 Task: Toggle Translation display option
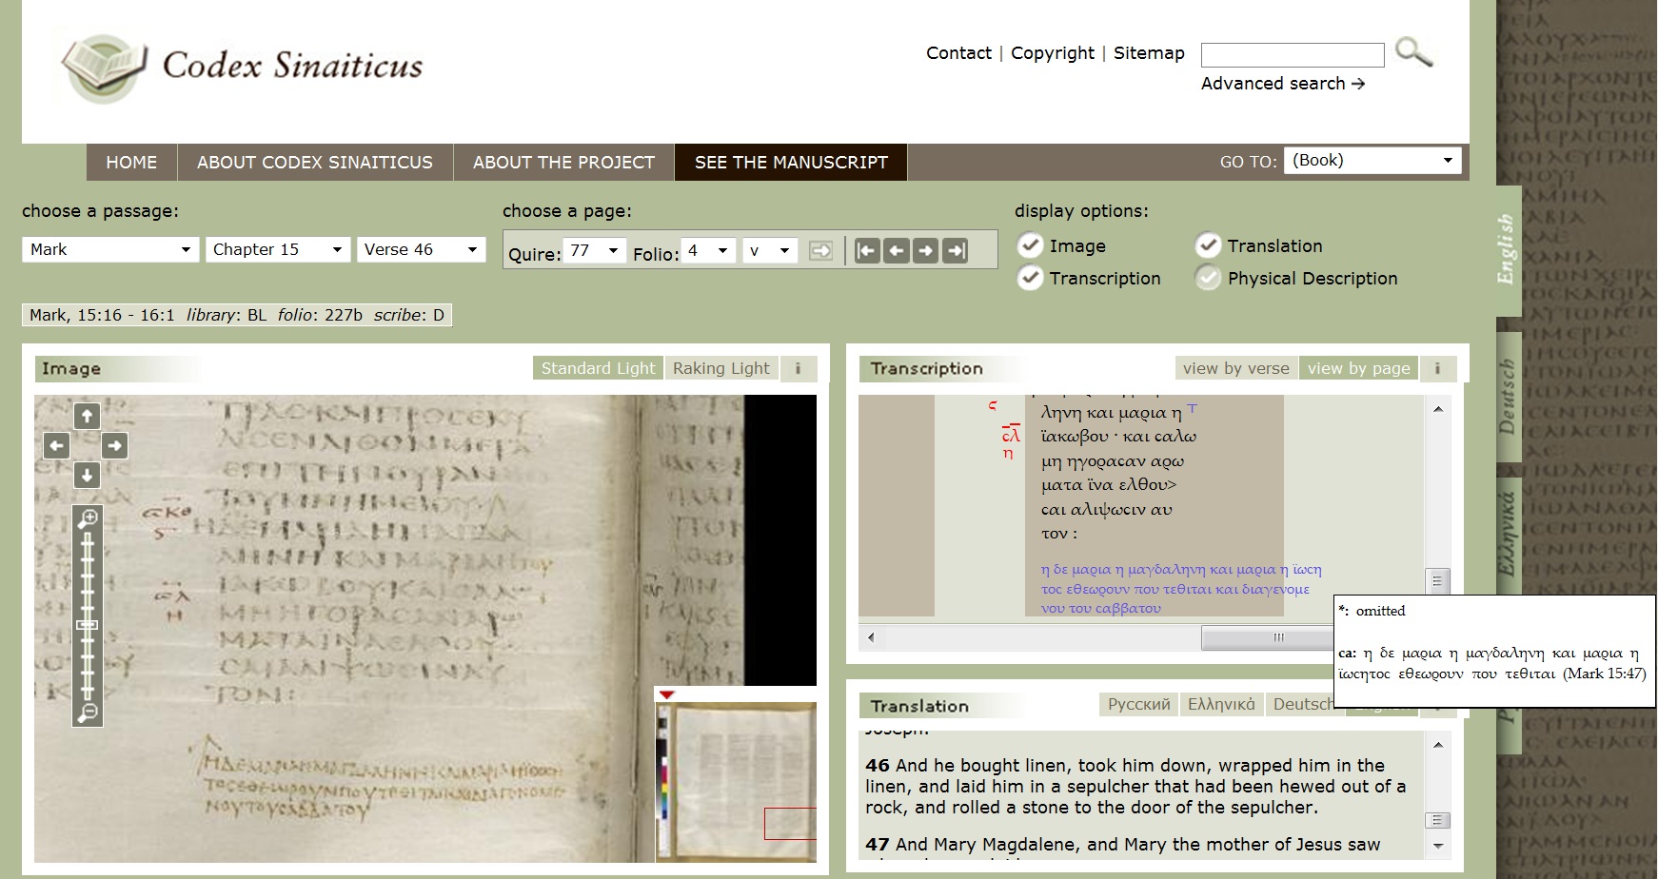1208,245
